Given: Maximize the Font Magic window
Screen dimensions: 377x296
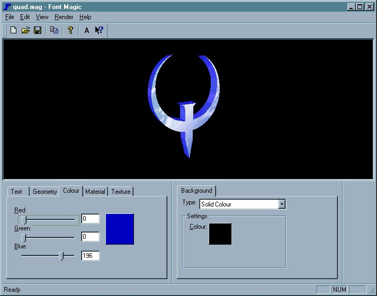Looking at the screenshot, I should point(360,7).
